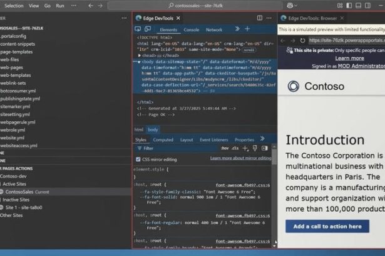Image resolution: width=385 pixels, height=256 pixels.
Task: Click the contososales---site-76zlk search box
Action: [x=195, y=6]
